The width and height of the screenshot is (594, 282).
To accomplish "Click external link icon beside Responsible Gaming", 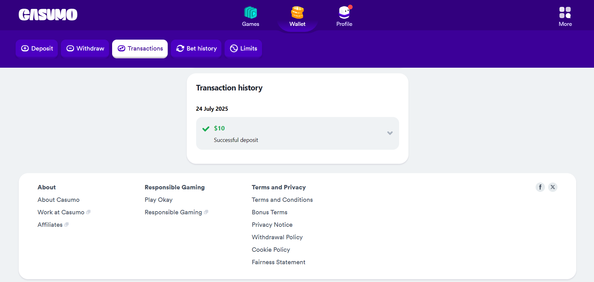I will [x=206, y=212].
